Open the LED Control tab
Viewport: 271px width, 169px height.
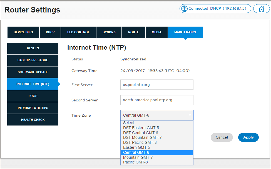(x=78, y=32)
